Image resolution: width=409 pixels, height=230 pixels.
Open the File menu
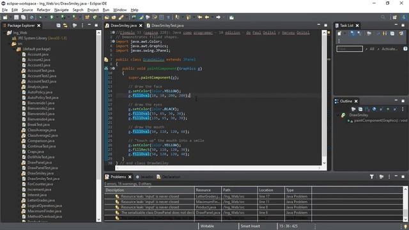[x=4, y=10]
